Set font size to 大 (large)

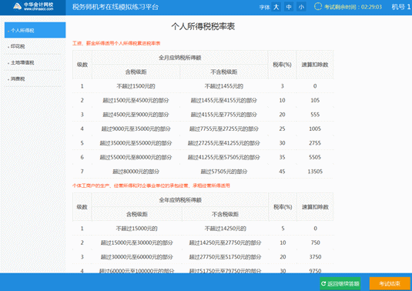coord(276,7)
